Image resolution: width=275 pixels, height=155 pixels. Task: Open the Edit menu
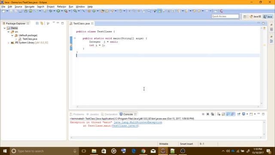[x=10, y=7]
